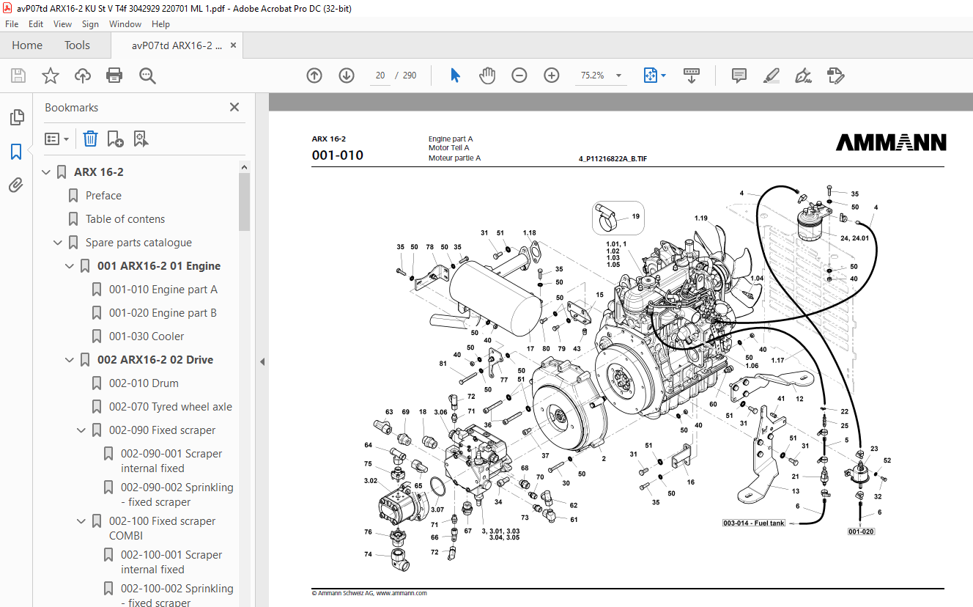This screenshot has height=607, width=973.
Task: Open the zoom level dropdown
Action: [x=618, y=76]
